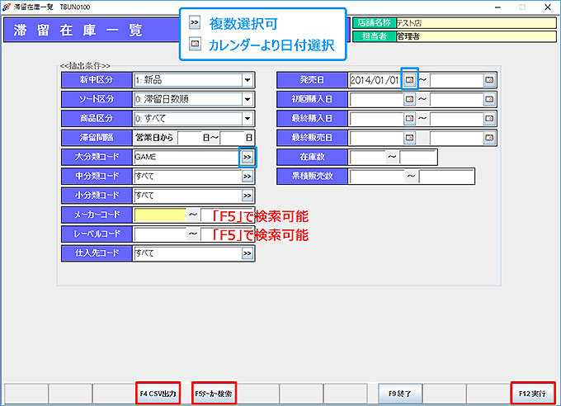This screenshot has width=561, height=406.
Task: Click the 在庫数 minimum field
Action: pos(368,157)
